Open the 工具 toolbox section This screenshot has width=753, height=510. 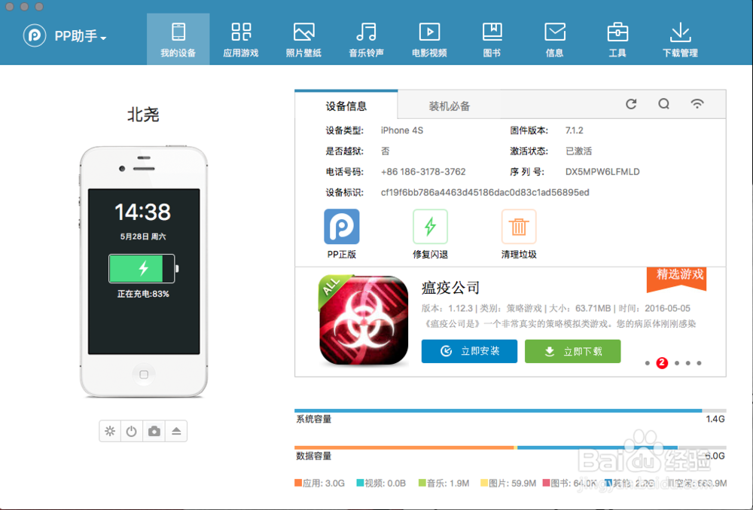[617, 39]
